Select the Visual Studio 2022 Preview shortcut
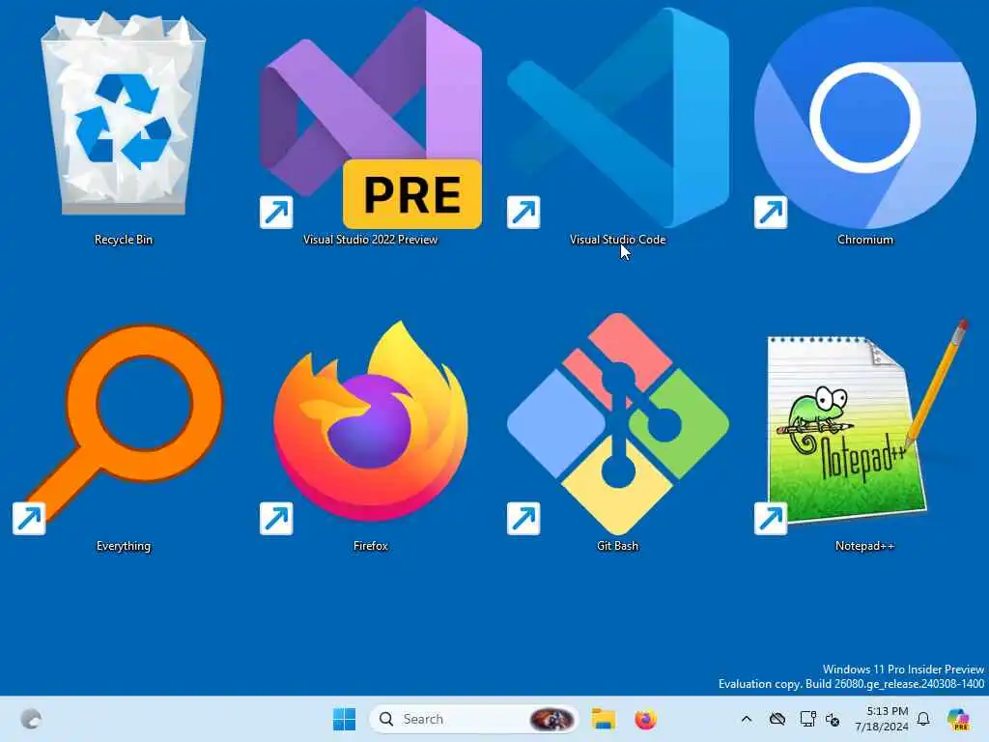 (x=371, y=118)
